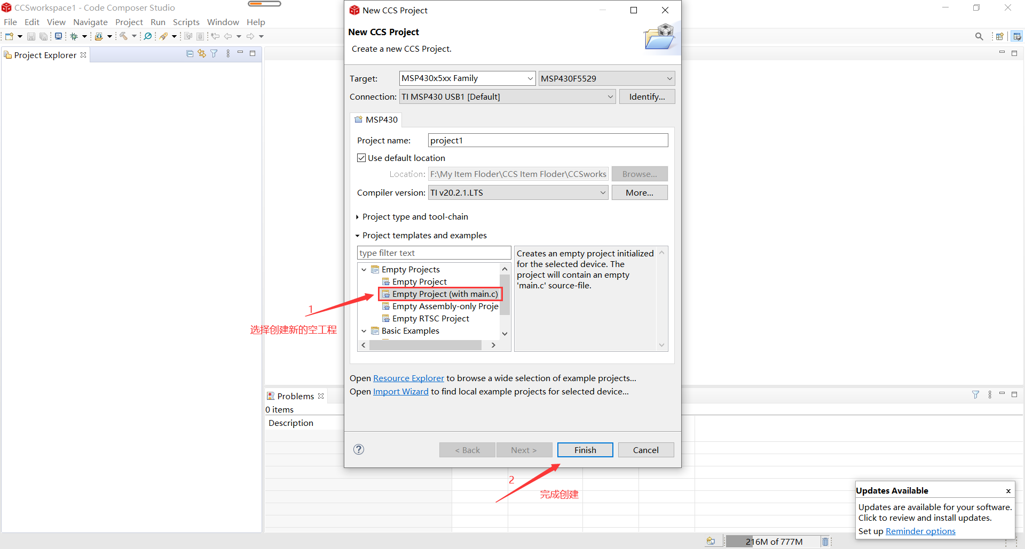Click the template list vertical scrollbar
Screen dimensions: 1025x549
(504, 295)
